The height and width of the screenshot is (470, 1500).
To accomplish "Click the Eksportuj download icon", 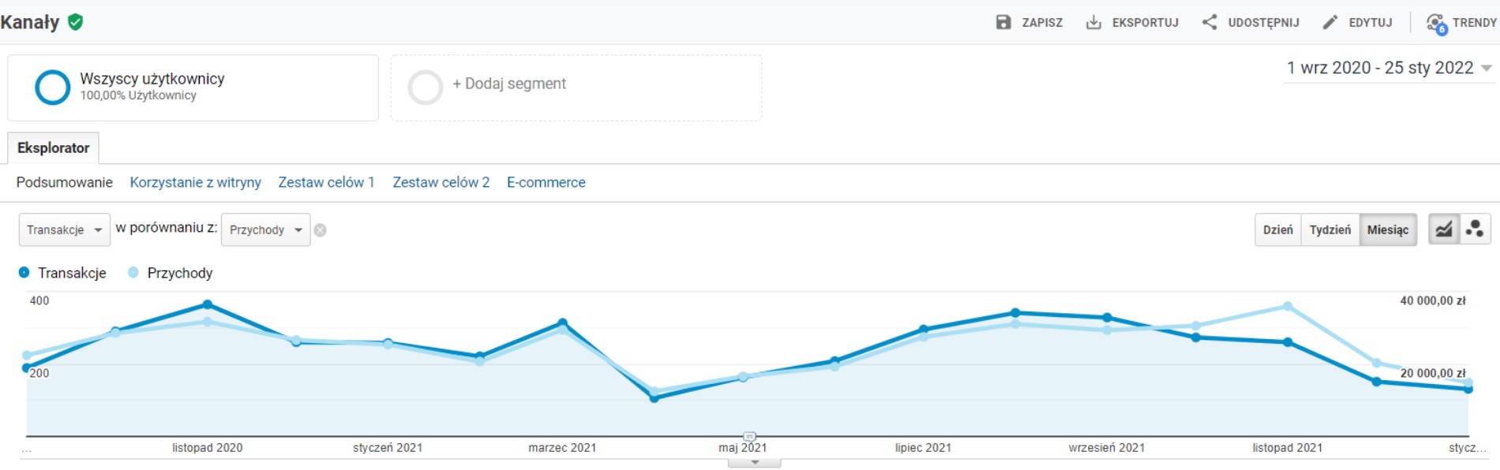I will [1093, 22].
